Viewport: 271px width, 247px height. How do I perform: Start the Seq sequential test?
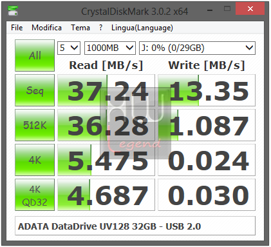click(35, 90)
